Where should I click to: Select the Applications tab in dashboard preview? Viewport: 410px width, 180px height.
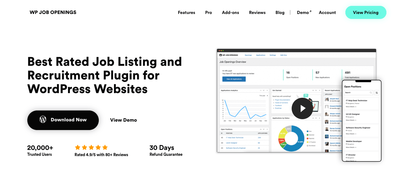click(x=261, y=55)
